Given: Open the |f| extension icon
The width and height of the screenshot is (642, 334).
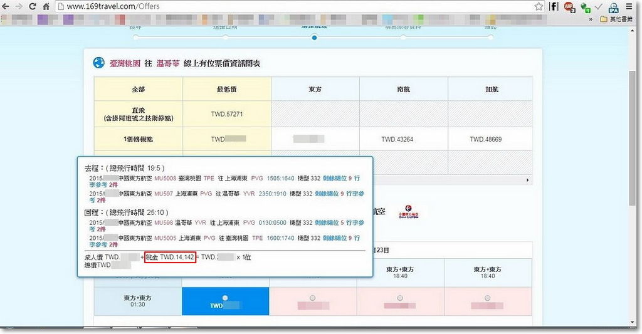Looking at the screenshot, I should click(x=554, y=6).
